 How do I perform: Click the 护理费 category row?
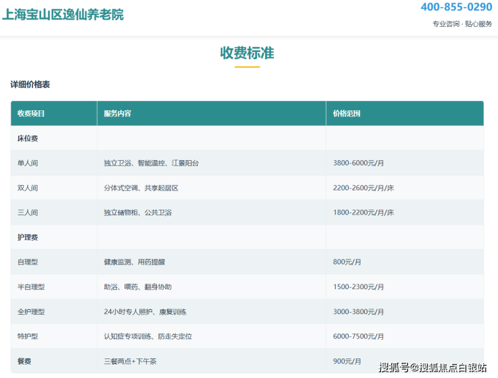point(28,237)
